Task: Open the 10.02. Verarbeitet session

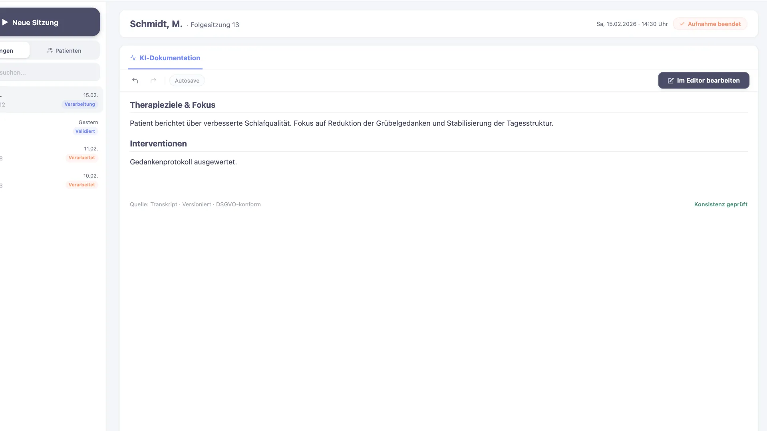Action: pyautogui.click(x=50, y=180)
